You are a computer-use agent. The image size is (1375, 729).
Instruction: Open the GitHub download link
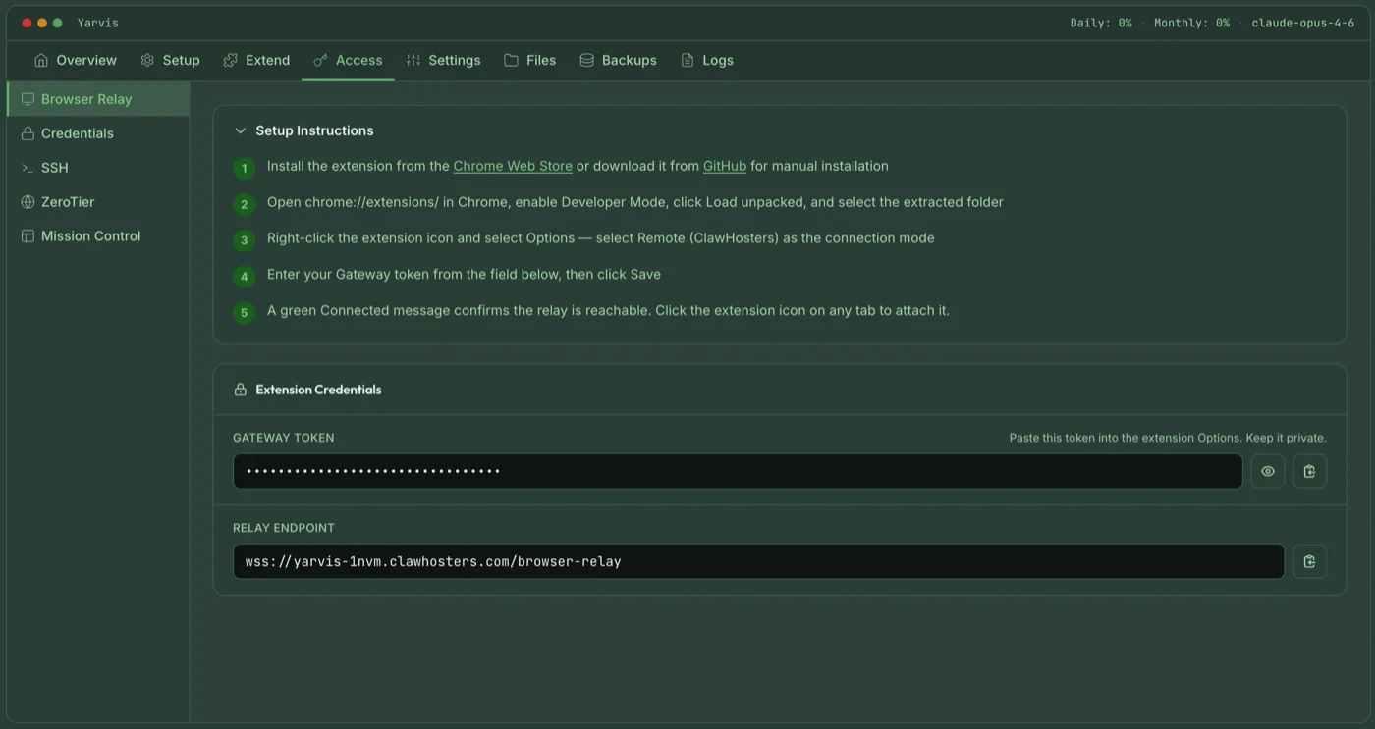click(724, 166)
